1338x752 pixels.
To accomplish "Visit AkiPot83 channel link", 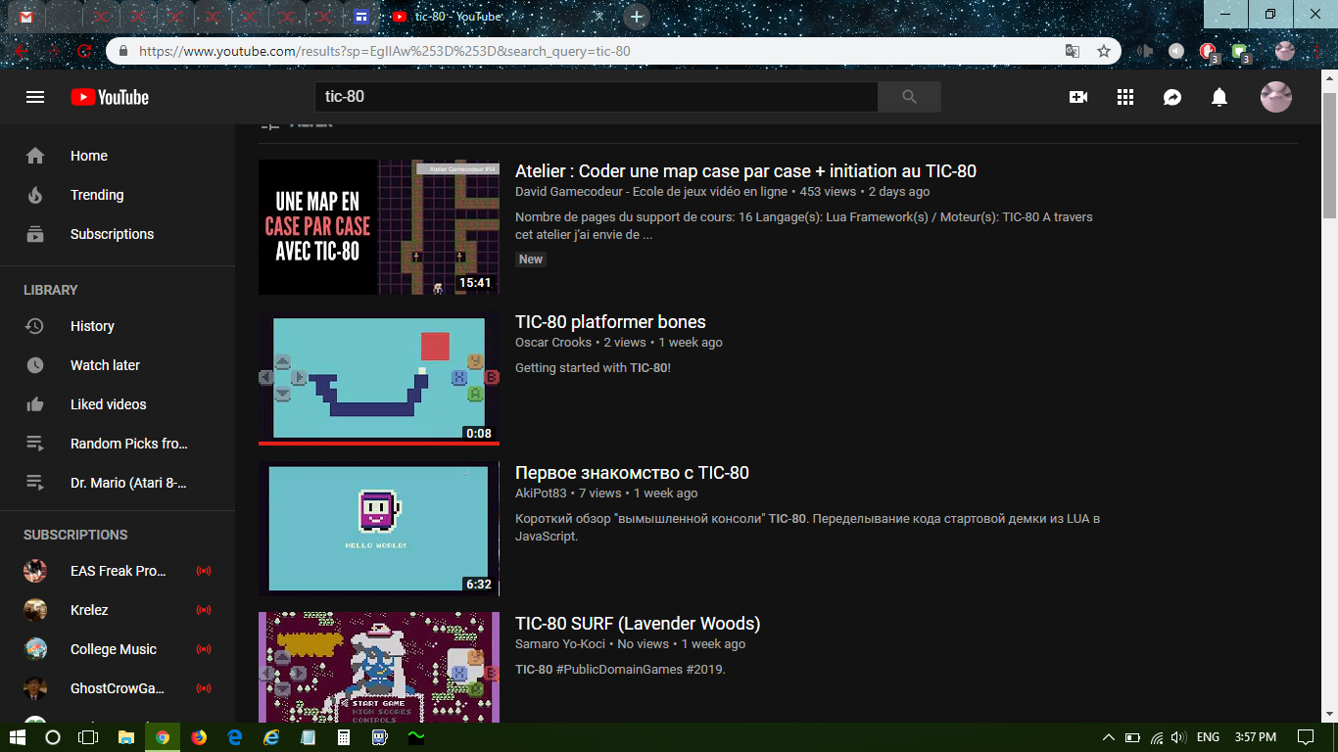I will tap(541, 493).
